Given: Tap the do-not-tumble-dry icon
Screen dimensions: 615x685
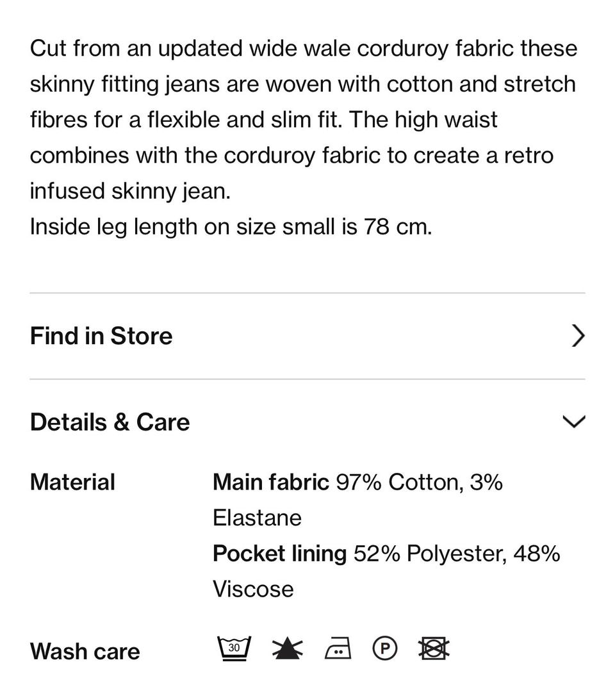Looking at the screenshot, I should 434,649.
